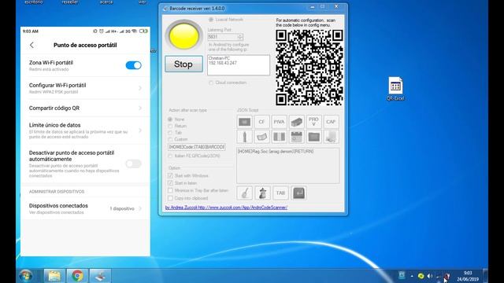Image resolution: width=504 pixels, height=283 pixels.
Task: Click the Stop button in Barcode receiver
Action: coord(183,64)
